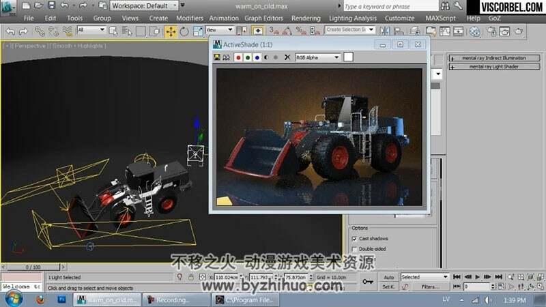Click the Go to End playback button
The width and height of the screenshot is (546, 307).
499,277
